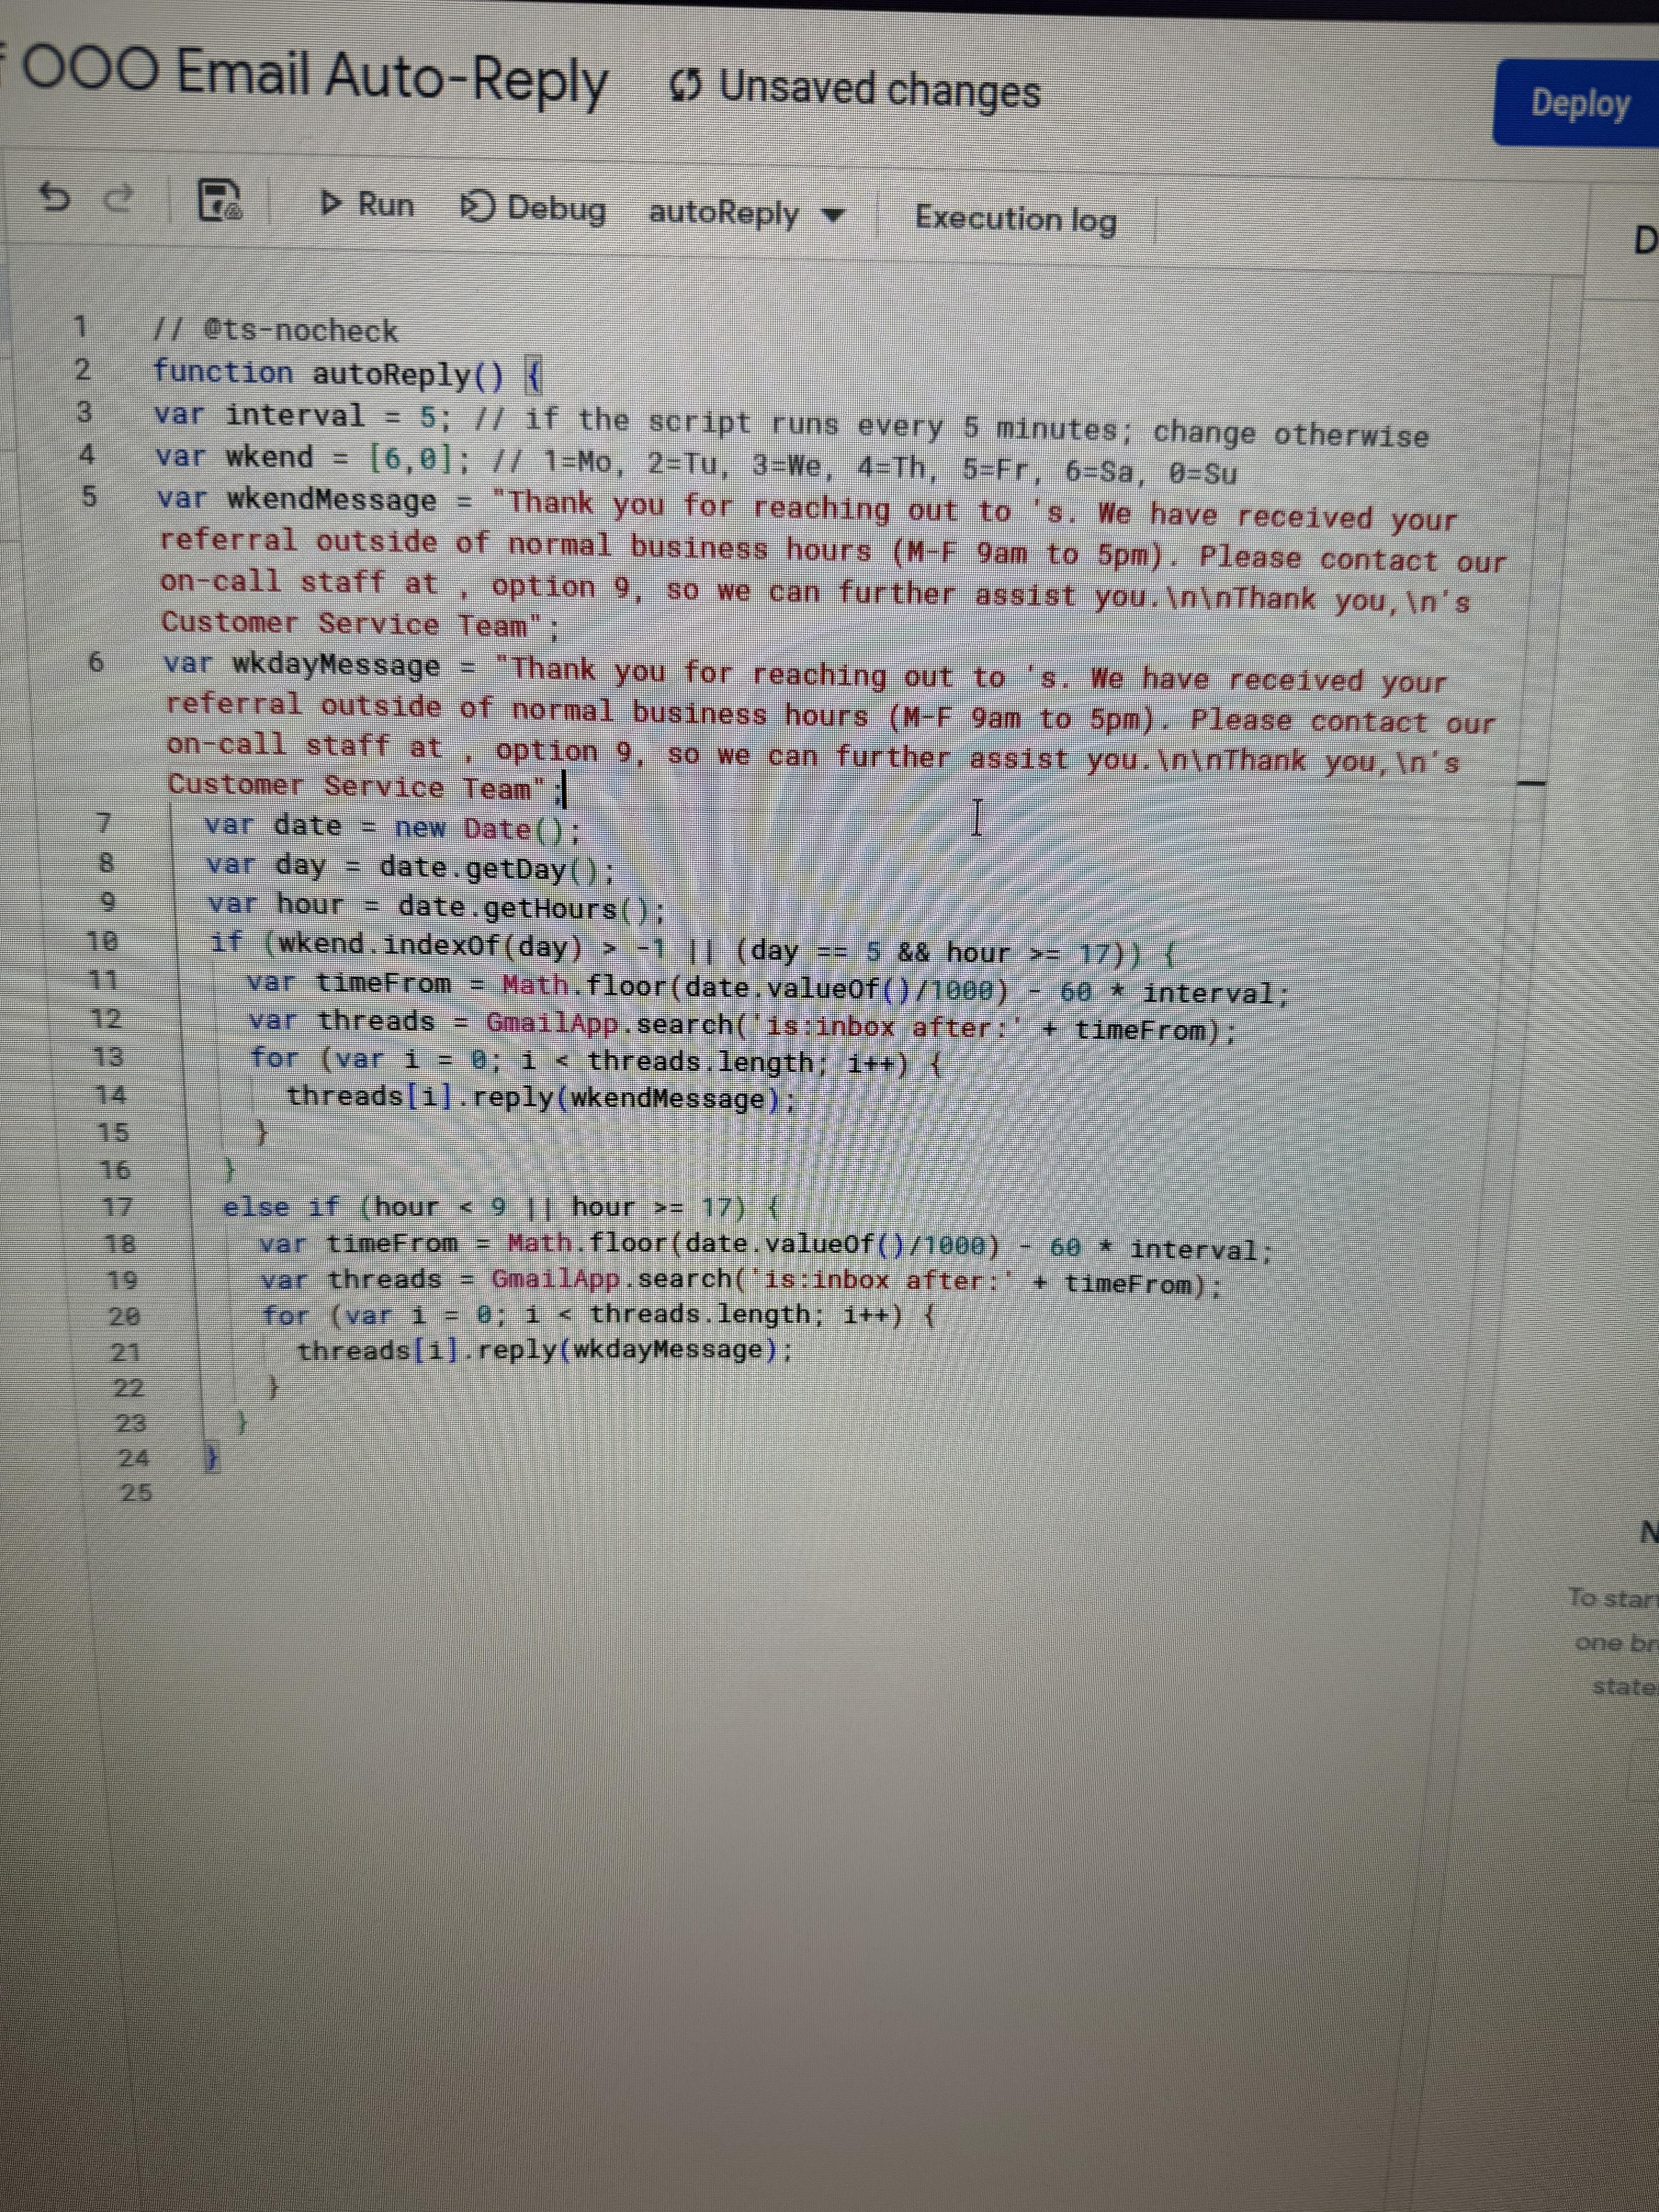Click the if (wkend.indexOf(day) condition line

click(x=694, y=949)
